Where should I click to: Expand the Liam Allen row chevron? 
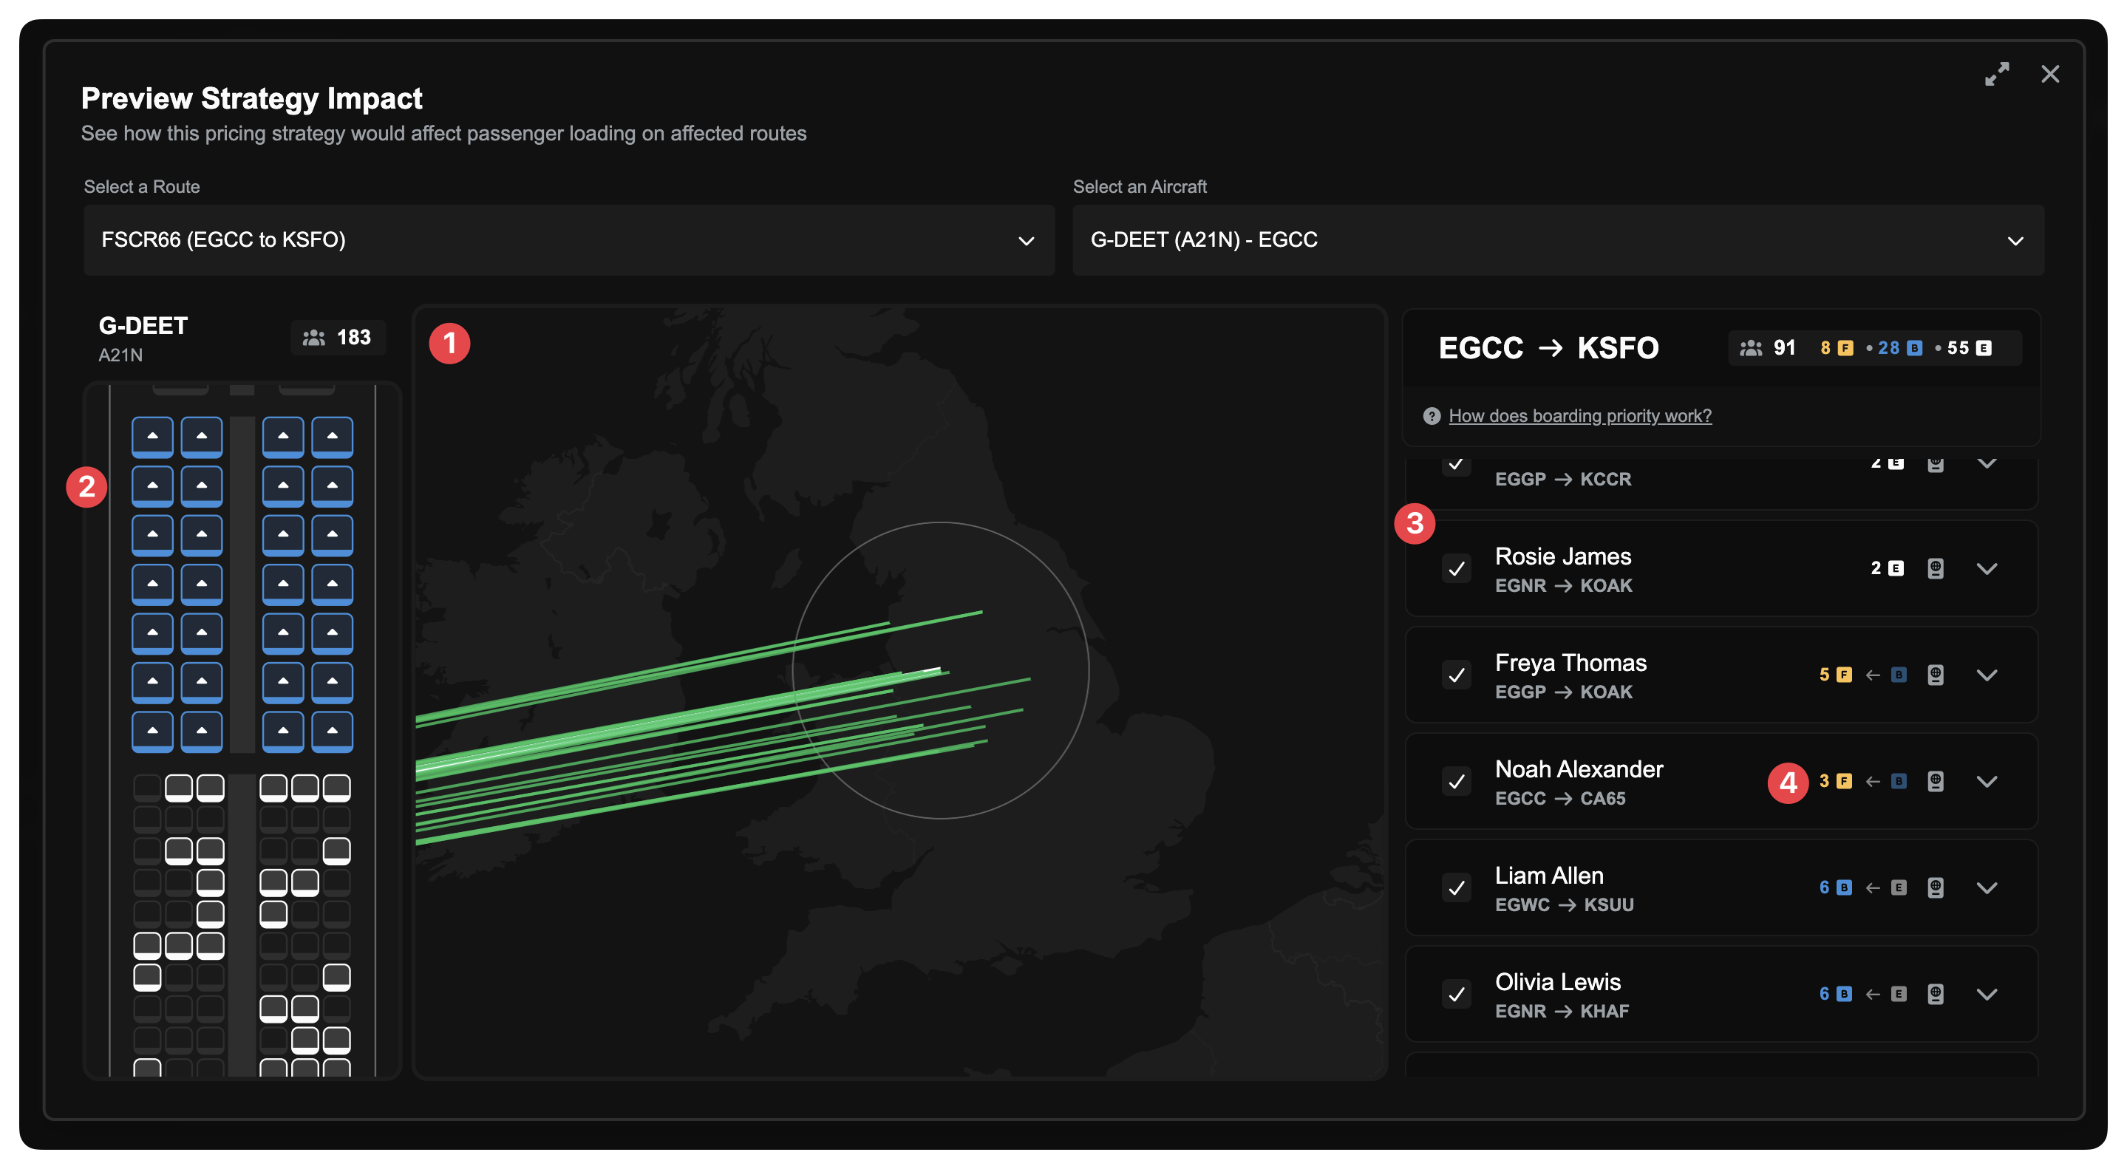click(1987, 887)
